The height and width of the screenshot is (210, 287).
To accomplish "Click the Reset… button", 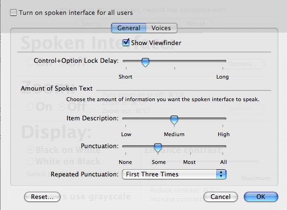I will [42, 197].
